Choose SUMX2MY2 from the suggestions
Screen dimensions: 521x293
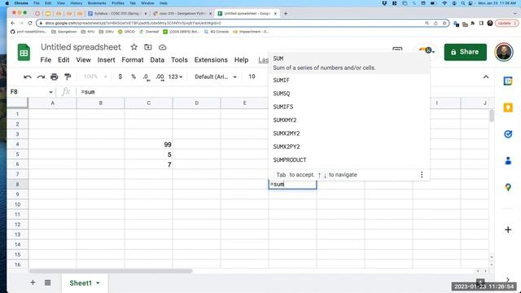click(349, 133)
